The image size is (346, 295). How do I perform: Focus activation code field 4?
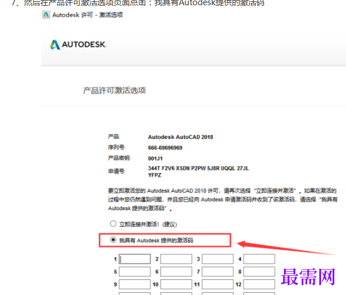pyautogui.click(x=259, y=259)
